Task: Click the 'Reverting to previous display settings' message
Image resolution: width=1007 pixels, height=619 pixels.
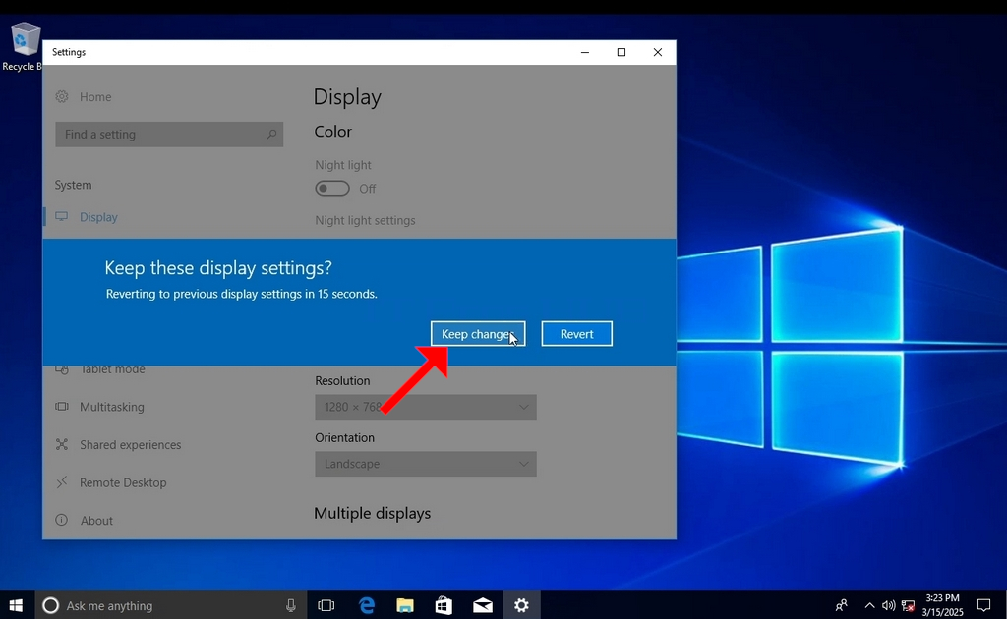Action: coord(242,294)
